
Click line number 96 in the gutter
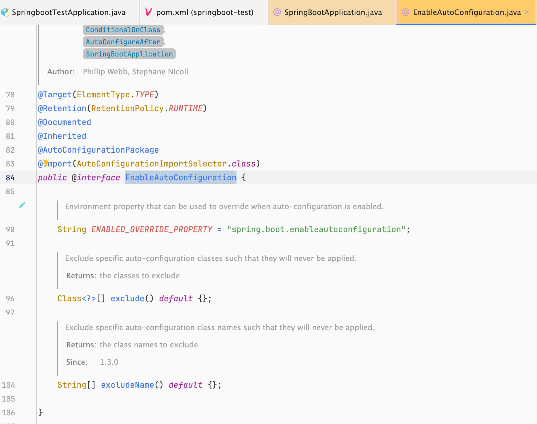click(10, 298)
